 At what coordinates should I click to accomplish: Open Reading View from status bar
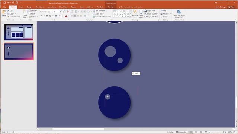(201, 132)
